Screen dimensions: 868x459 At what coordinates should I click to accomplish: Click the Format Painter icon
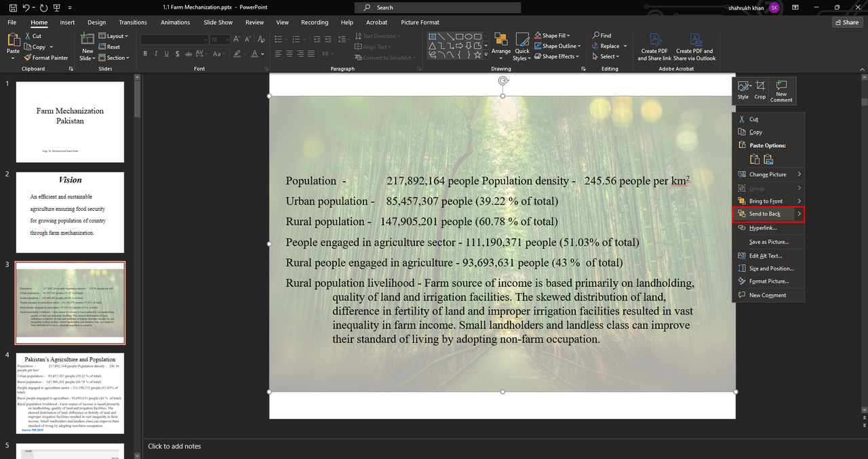pyautogui.click(x=28, y=58)
